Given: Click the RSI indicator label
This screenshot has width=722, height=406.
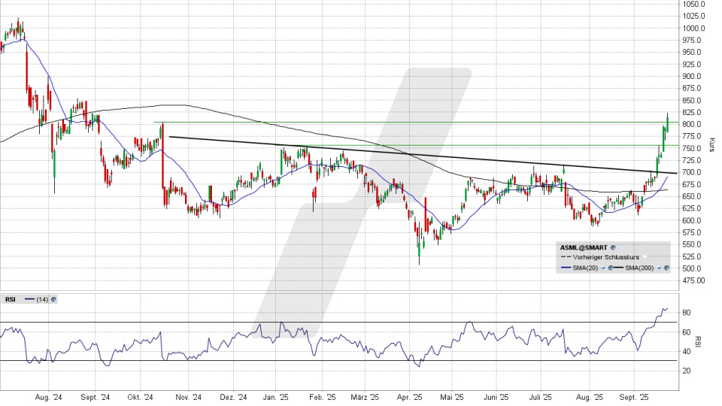Looking at the screenshot, I should tap(10, 299).
